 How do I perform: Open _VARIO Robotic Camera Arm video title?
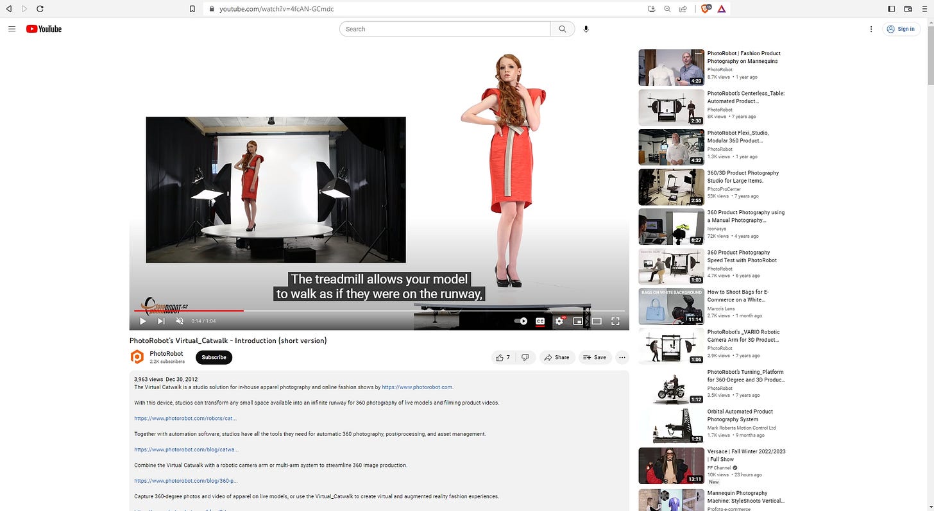tap(743, 335)
